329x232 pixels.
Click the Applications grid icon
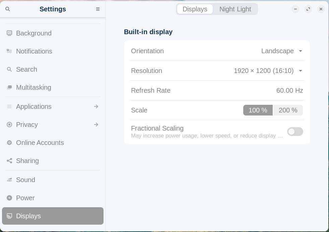[x=9, y=106]
